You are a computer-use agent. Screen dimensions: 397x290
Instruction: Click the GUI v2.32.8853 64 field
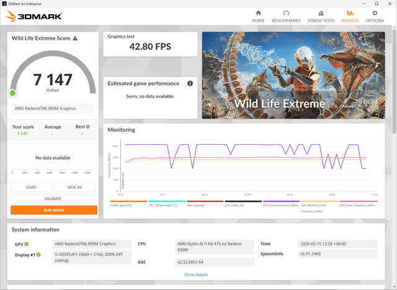click(x=215, y=262)
